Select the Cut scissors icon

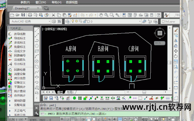pos(53,15)
